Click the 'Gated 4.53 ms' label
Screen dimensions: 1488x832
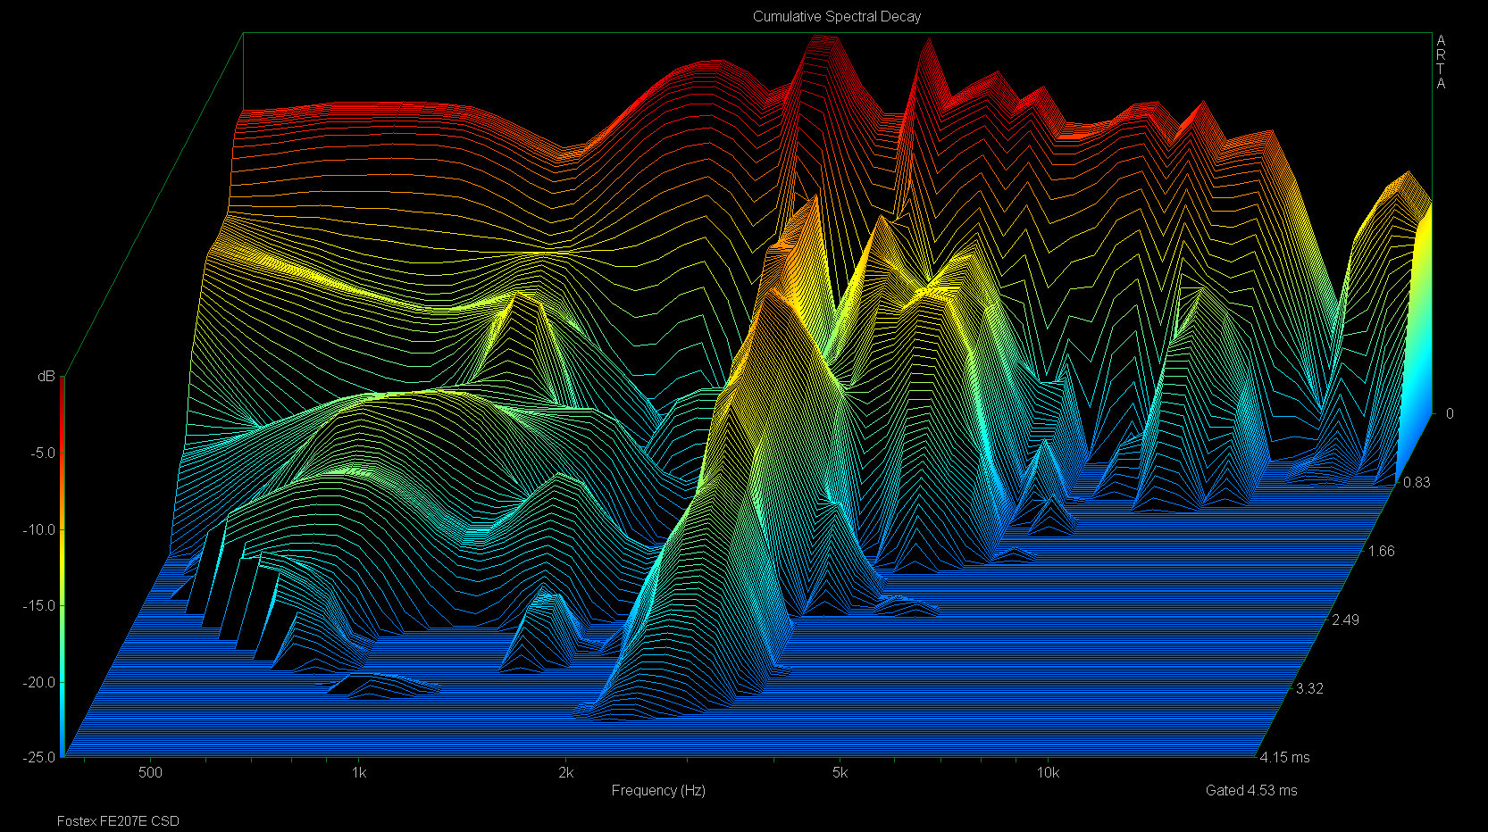(x=1251, y=790)
